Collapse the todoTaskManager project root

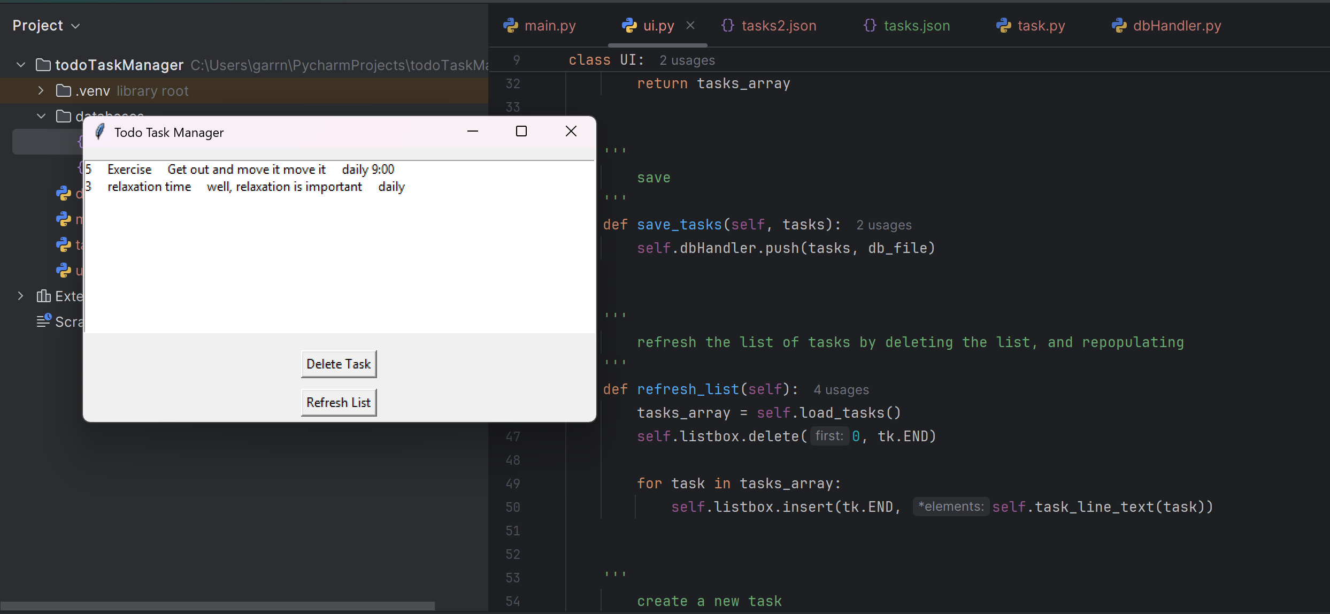(20, 65)
